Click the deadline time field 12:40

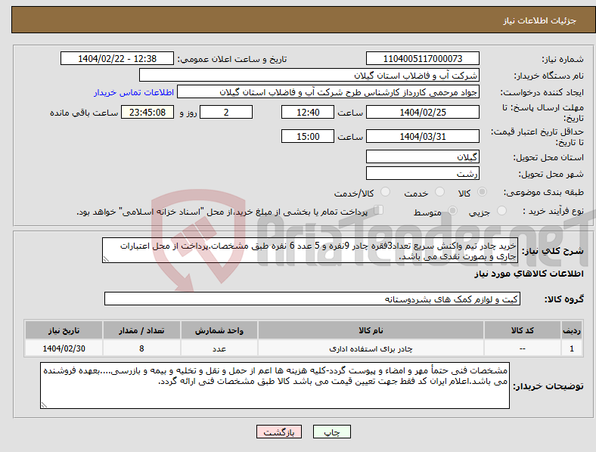pos(308,113)
